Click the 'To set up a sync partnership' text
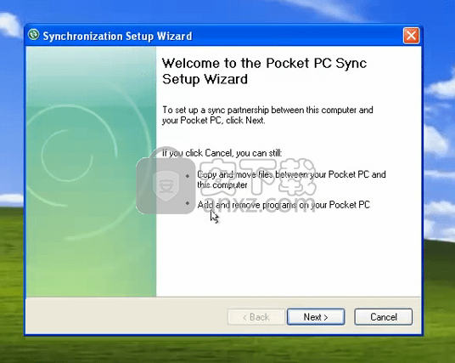 coord(267,115)
